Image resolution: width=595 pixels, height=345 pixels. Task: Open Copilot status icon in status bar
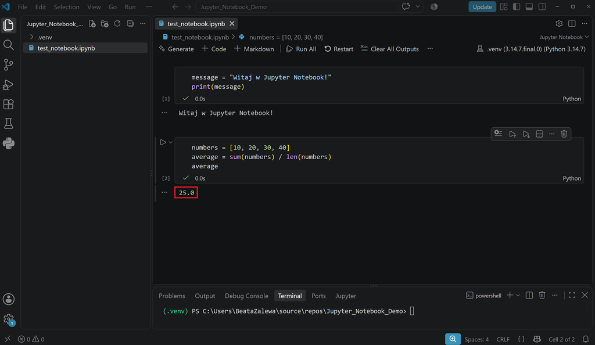point(536,339)
